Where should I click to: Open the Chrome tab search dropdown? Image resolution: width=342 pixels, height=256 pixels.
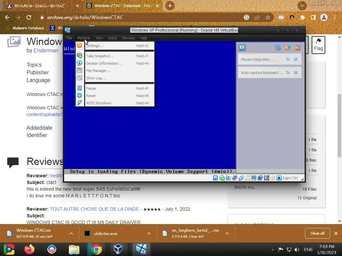(x=302, y=6)
